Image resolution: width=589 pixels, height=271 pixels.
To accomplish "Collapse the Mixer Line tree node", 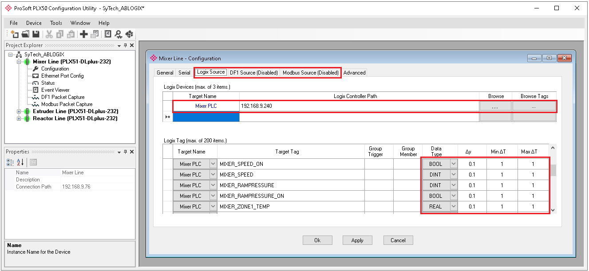I will coord(19,62).
